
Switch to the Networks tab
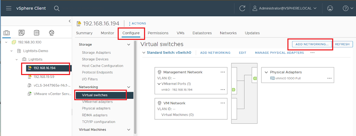[x=228, y=33]
